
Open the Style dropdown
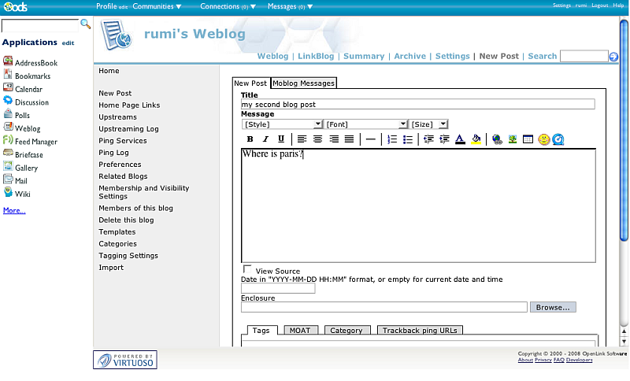point(283,124)
